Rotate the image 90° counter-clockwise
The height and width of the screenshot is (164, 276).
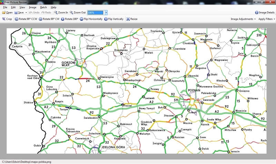pos(26,19)
